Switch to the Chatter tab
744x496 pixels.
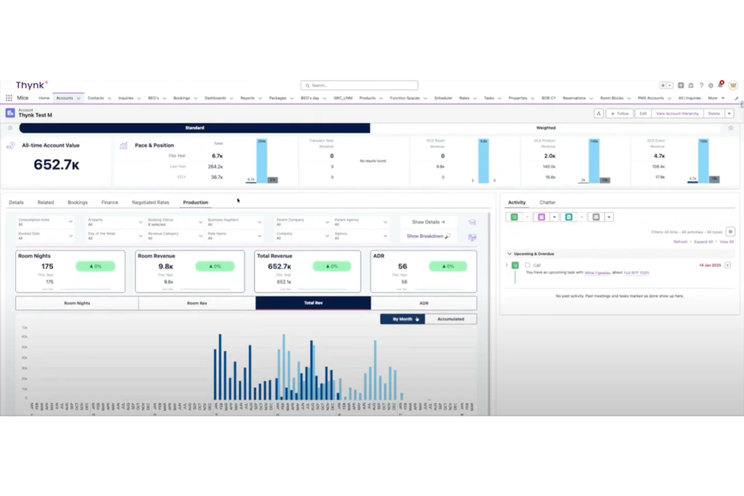click(x=547, y=203)
